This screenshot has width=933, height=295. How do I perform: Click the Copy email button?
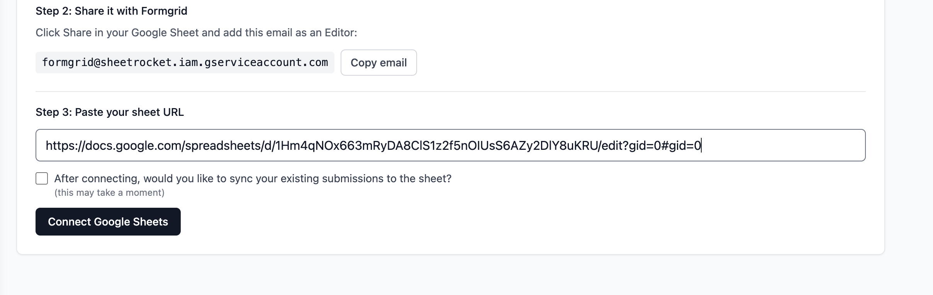coord(378,63)
